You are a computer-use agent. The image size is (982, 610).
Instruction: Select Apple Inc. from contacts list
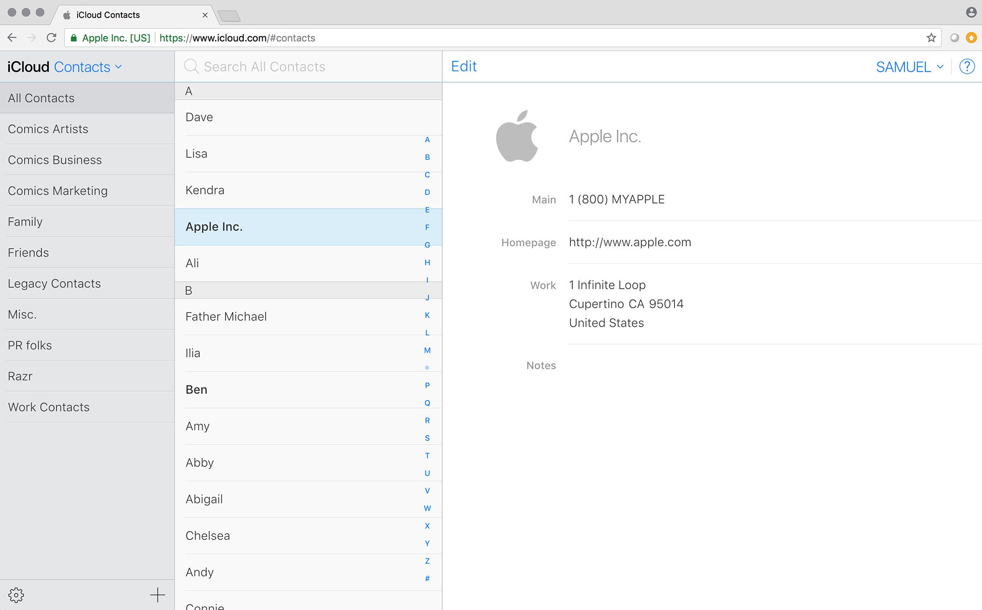tap(213, 225)
